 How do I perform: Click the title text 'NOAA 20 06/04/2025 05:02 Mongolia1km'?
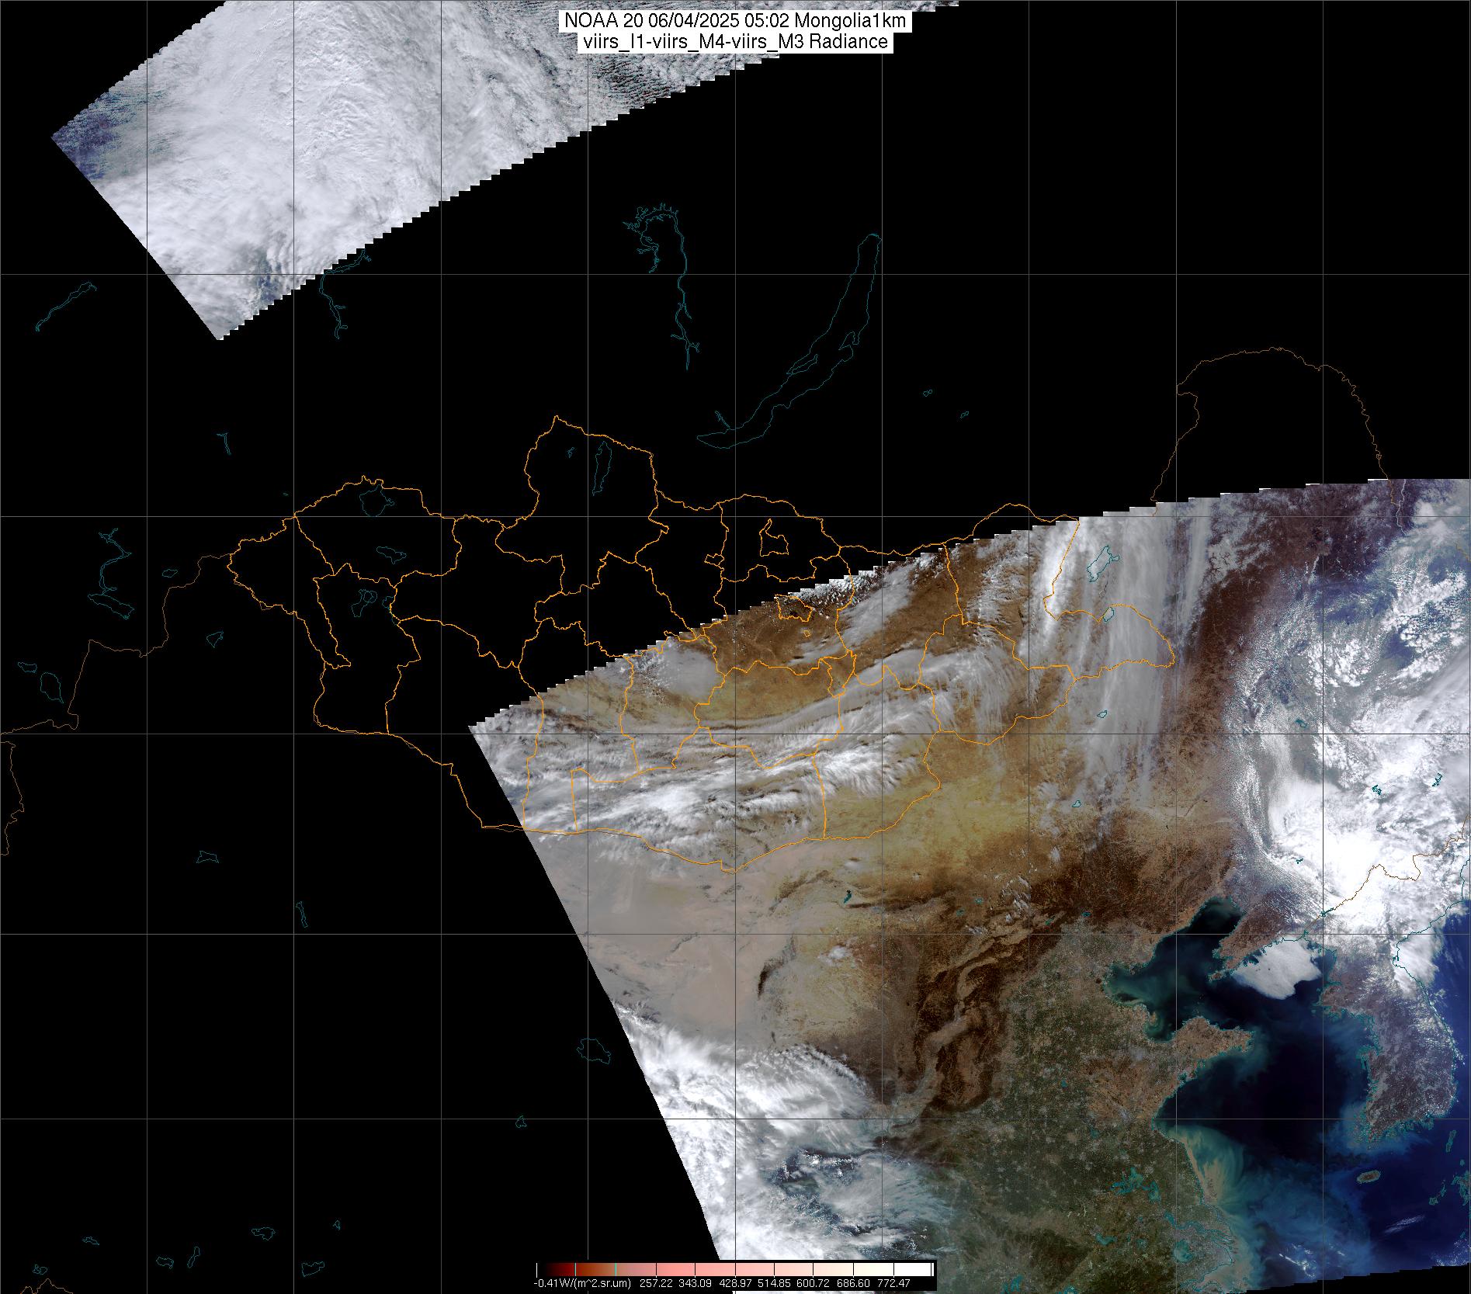click(x=735, y=22)
